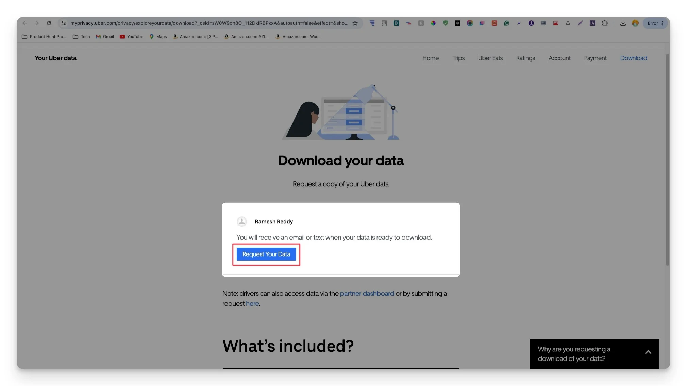Click the 'Your Uber data' logo text
This screenshot has width=687, height=386.
(55, 58)
